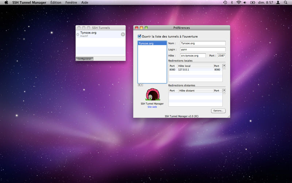Add a new tunnel with plus below list
Image resolution: width=292 pixels, height=183 pixels.
pyautogui.click(x=139, y=85)
